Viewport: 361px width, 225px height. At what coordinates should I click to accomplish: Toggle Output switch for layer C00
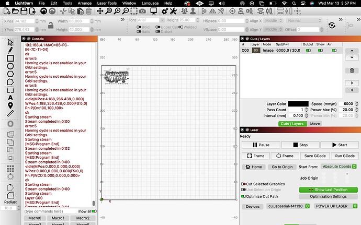pyautogui.click(x=308, y=50)
